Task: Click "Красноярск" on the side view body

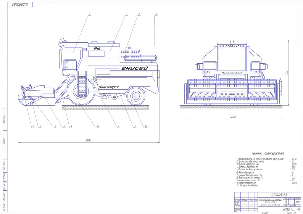Action: pyautogui.click(x=109, y=87)
